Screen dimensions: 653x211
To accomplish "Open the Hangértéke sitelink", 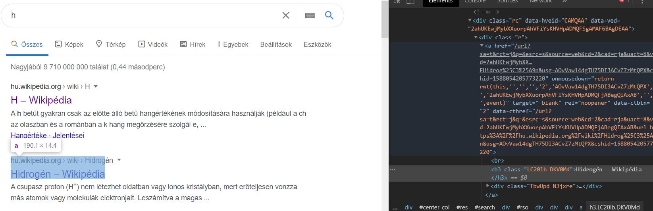I will point(29,136).
